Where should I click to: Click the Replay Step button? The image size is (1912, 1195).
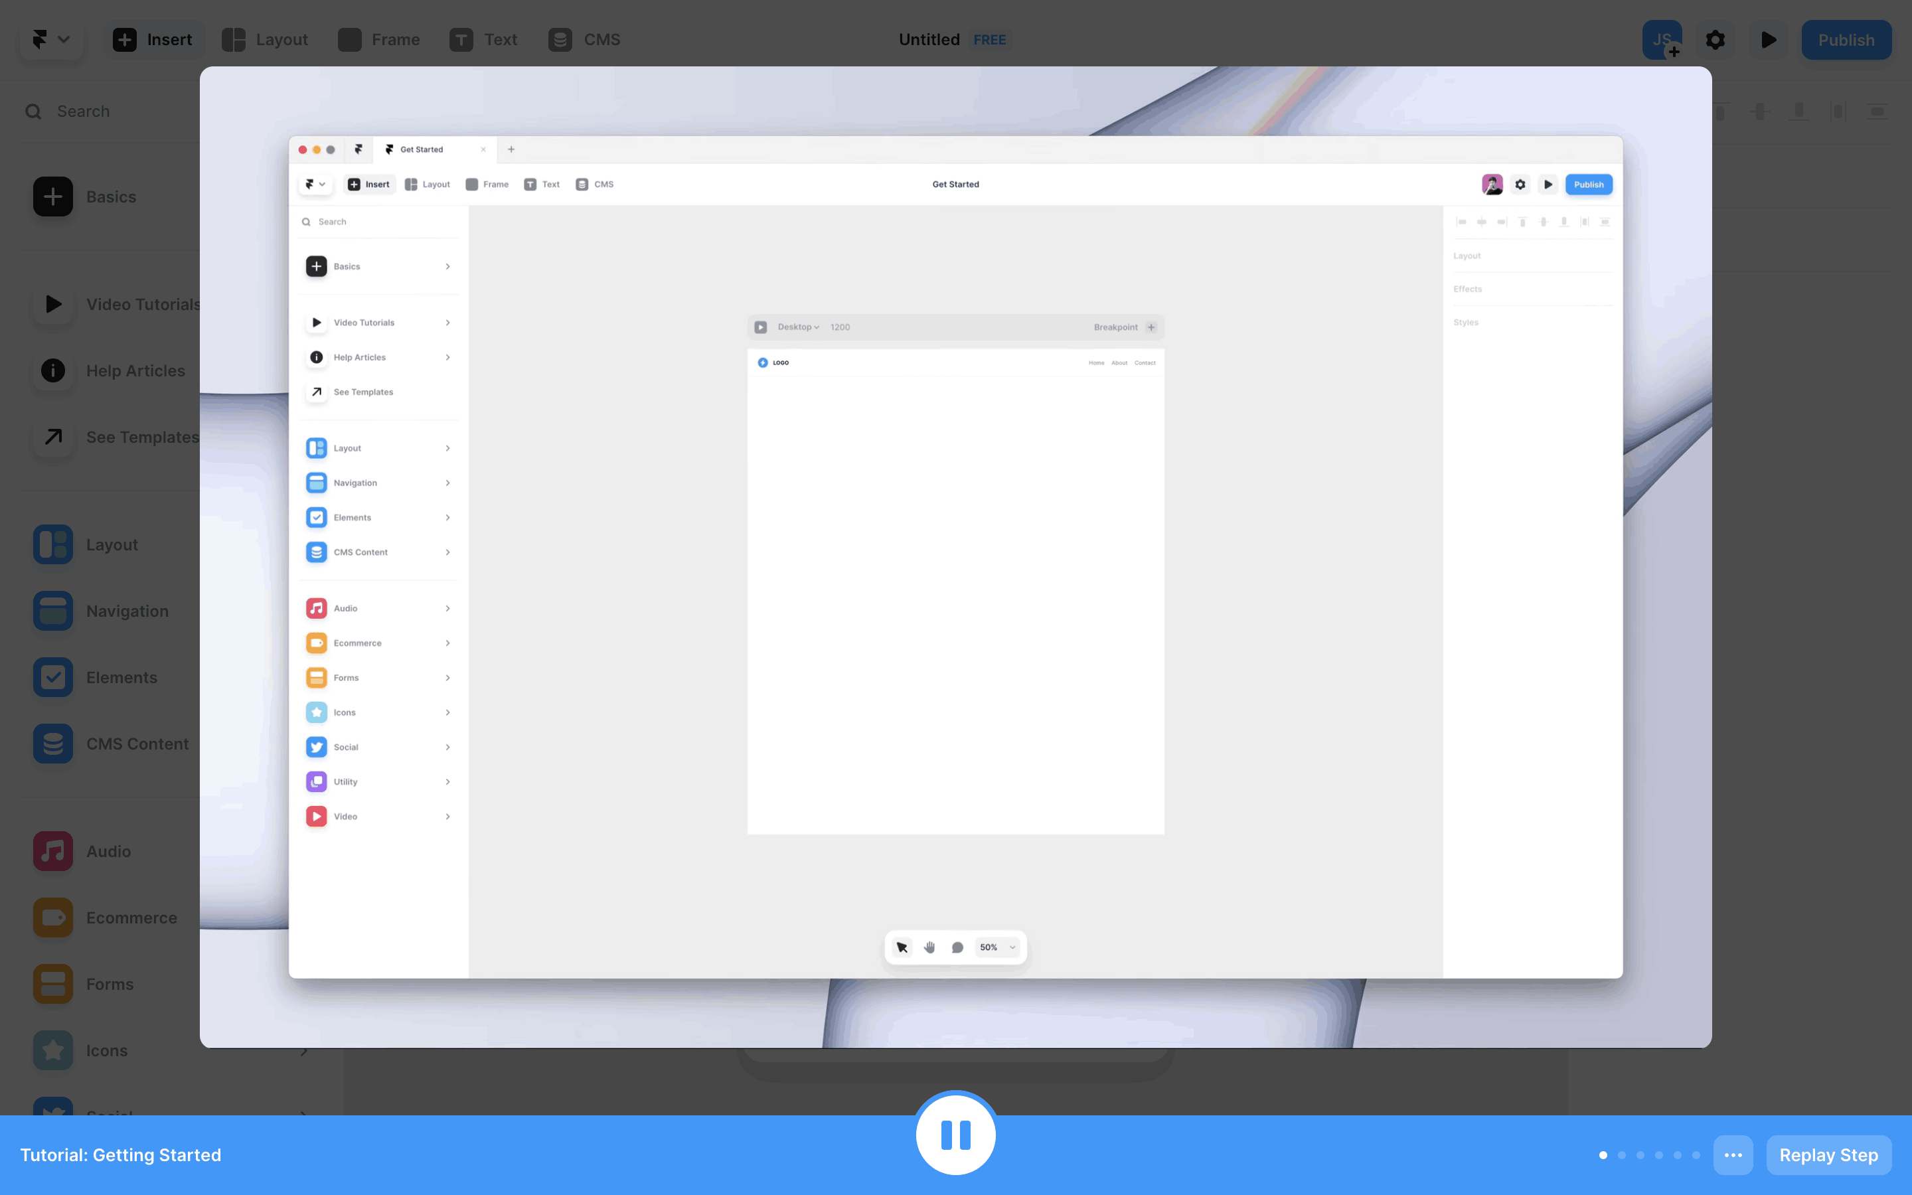click(1828, 1155)
